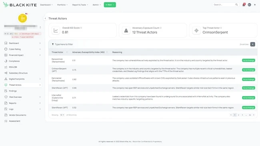Open the user profile avatar icon

pyautogui.click(x=249, y=5)
